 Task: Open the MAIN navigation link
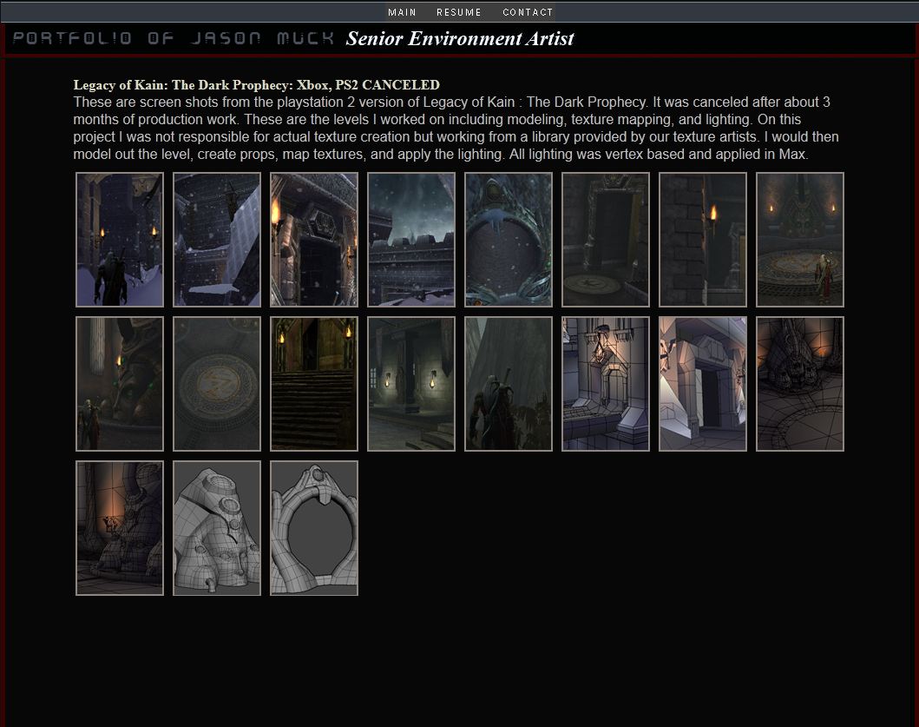click(402, 12)
